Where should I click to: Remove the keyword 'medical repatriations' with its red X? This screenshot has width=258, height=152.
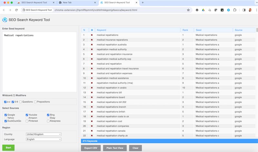[92, 35]
